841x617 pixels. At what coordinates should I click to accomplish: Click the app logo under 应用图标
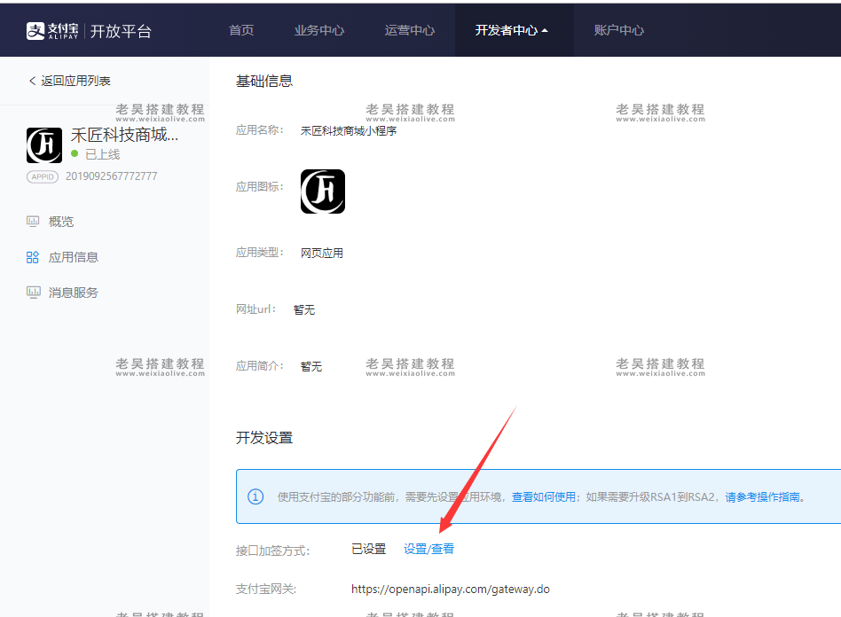pyautogui.click(x=322, y=191)
